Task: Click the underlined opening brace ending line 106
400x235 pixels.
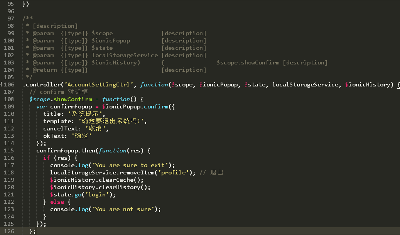Action: (398, 85)
